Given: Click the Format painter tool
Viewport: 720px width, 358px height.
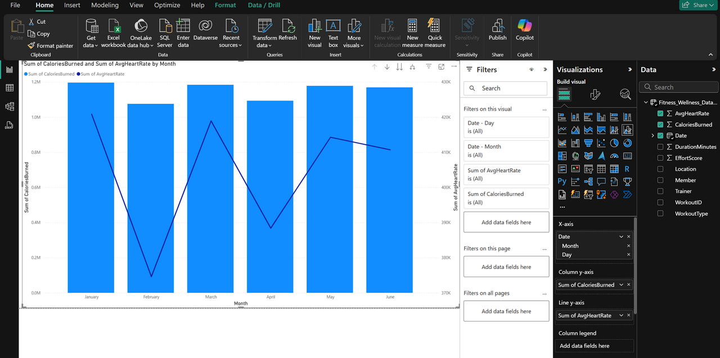Looking at the screenshot, I should click(x=51, y=46).
